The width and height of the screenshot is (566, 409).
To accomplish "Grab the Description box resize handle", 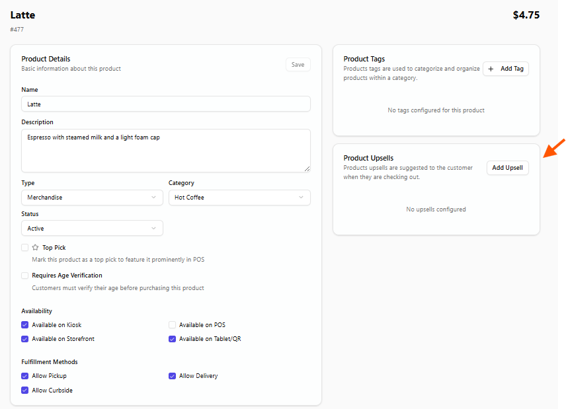I will (x=307, y=168).
